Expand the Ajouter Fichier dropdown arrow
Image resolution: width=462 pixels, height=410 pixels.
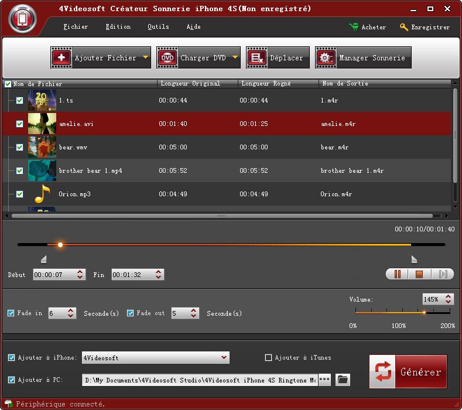tap(146, 57)
